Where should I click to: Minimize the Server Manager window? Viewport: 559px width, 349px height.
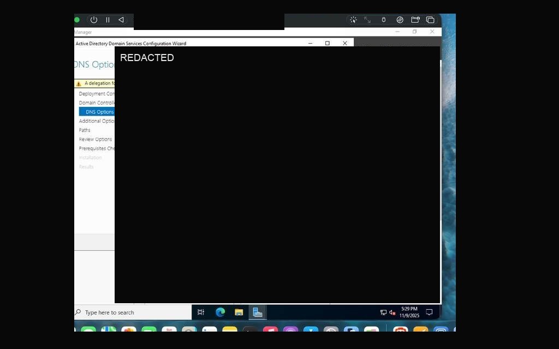tap(397, 32)
